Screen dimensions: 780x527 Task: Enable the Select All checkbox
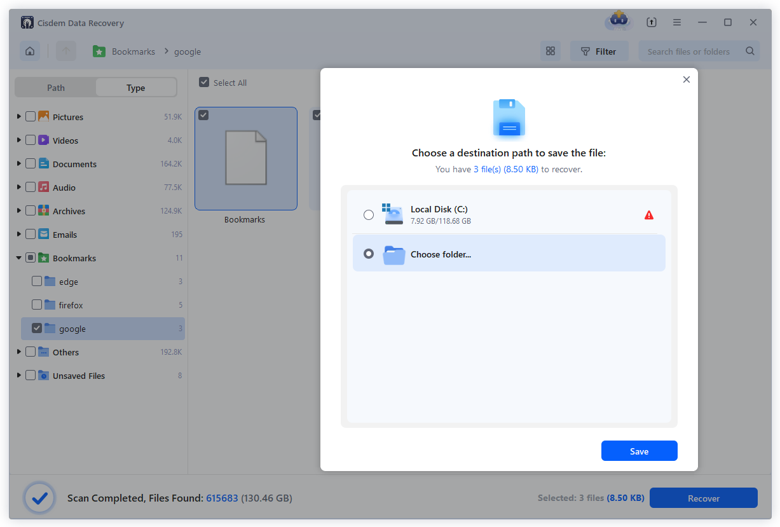coord(204,82)
